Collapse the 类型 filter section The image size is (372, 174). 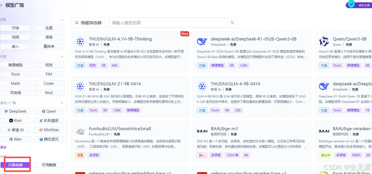[62, 20]
